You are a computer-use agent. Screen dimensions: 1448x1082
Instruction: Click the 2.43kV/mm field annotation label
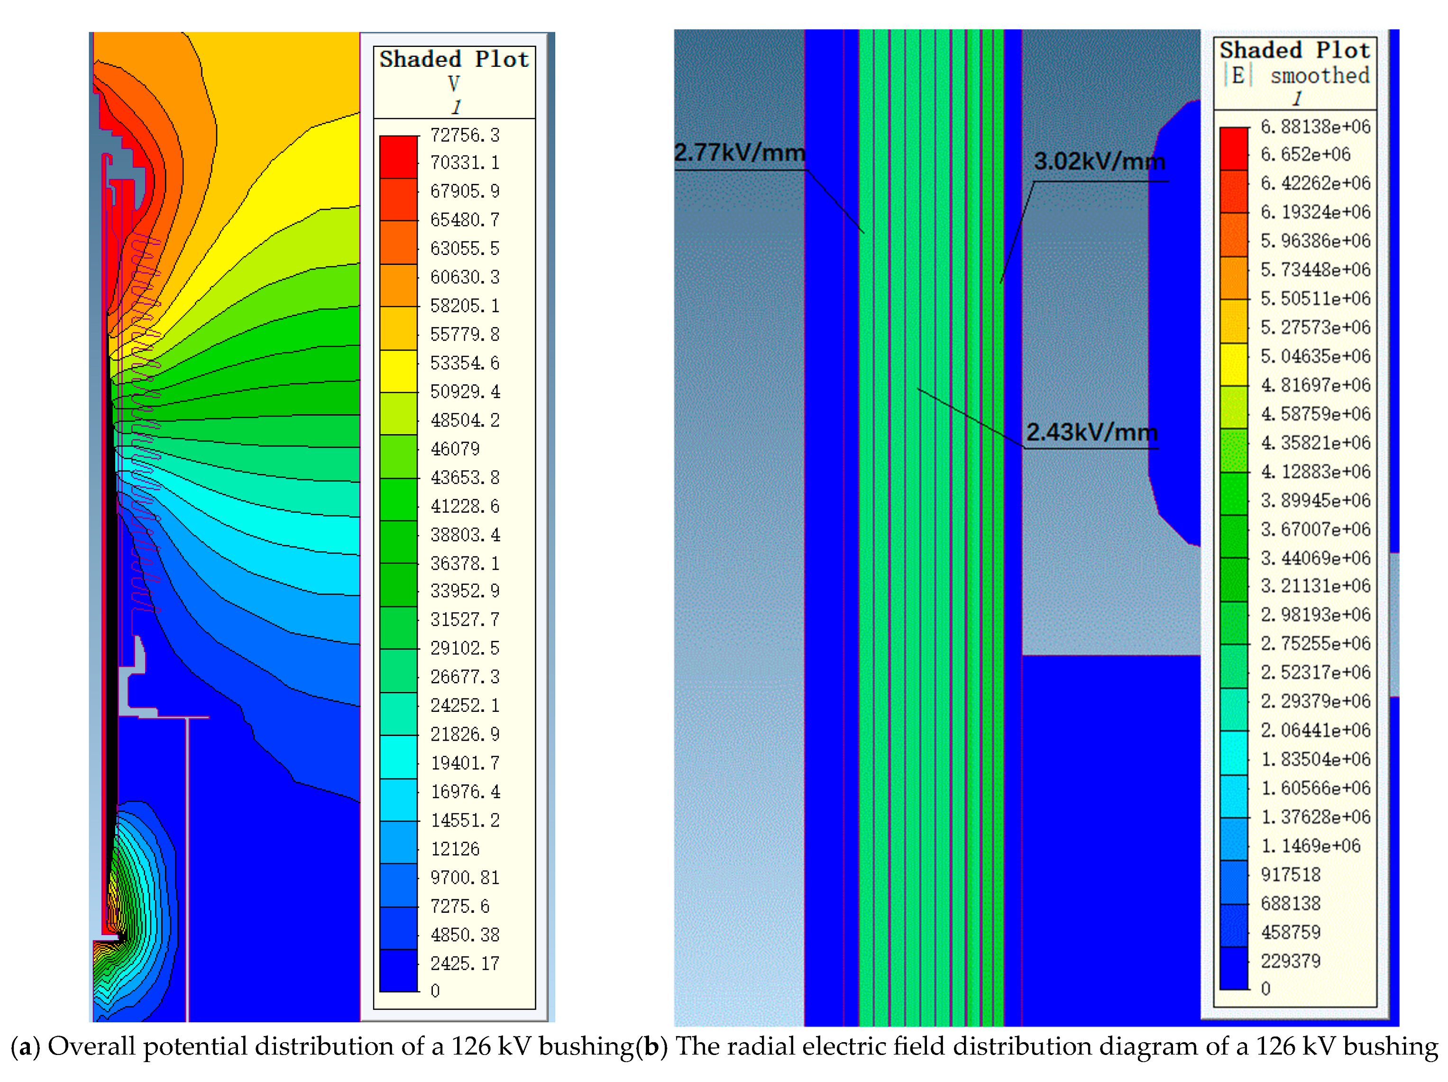point(1091,432)
